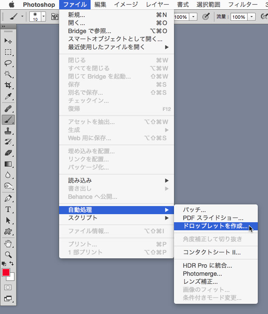Select the Gradient tool
The image size is (268, 314).
(8, 164)
